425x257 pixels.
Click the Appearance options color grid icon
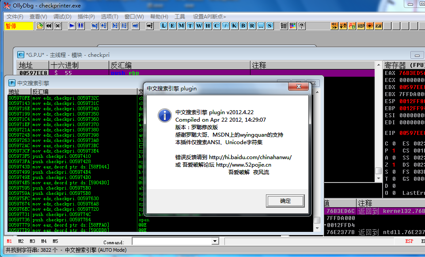tap(293, 26)
